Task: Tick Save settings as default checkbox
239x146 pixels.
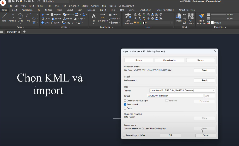Action: (x=124, y=135)
